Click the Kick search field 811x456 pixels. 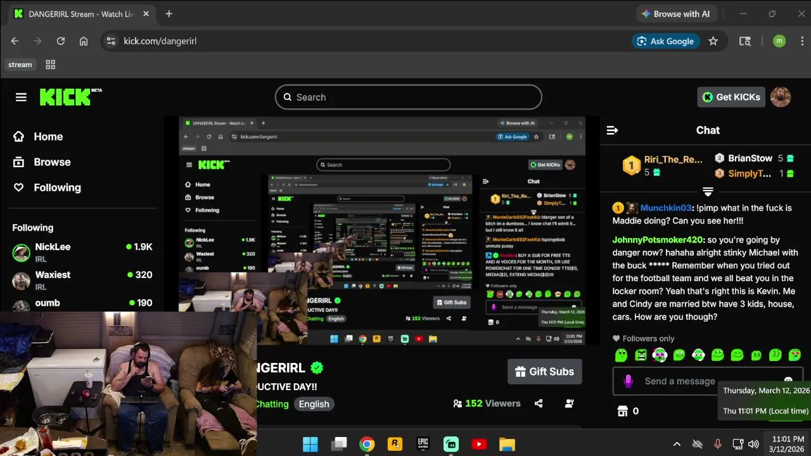(409, 97)
